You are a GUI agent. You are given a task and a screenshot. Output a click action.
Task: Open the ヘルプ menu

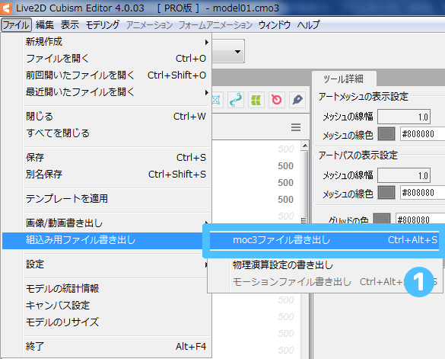[308, 25]
